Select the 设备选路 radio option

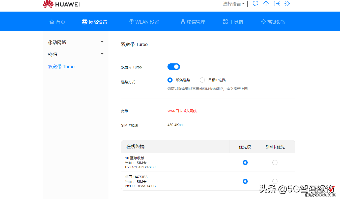coord(170,80)
